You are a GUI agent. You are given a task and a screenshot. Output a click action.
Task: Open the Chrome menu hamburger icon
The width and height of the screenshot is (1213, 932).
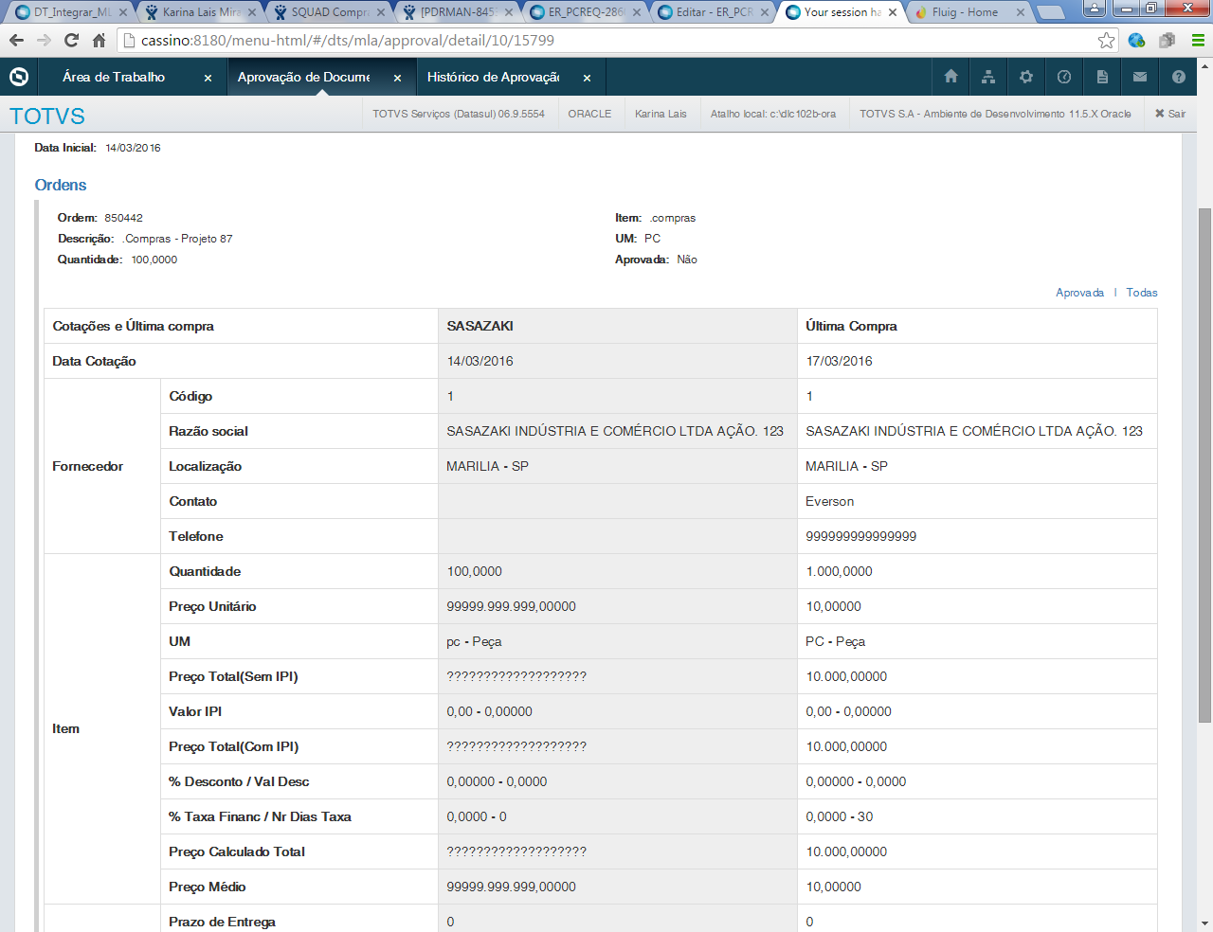[1198, 40]
